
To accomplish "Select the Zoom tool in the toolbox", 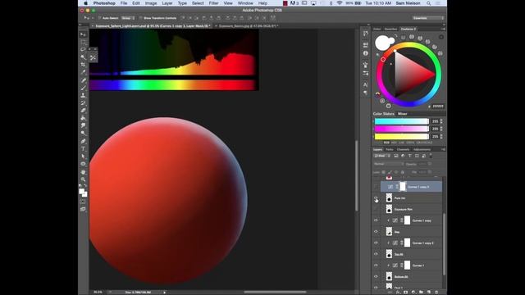I will point(83,179).
